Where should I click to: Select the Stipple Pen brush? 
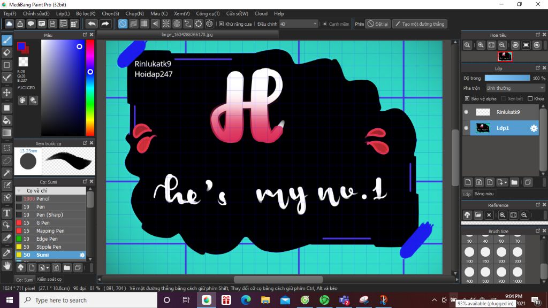coord(50,247)
